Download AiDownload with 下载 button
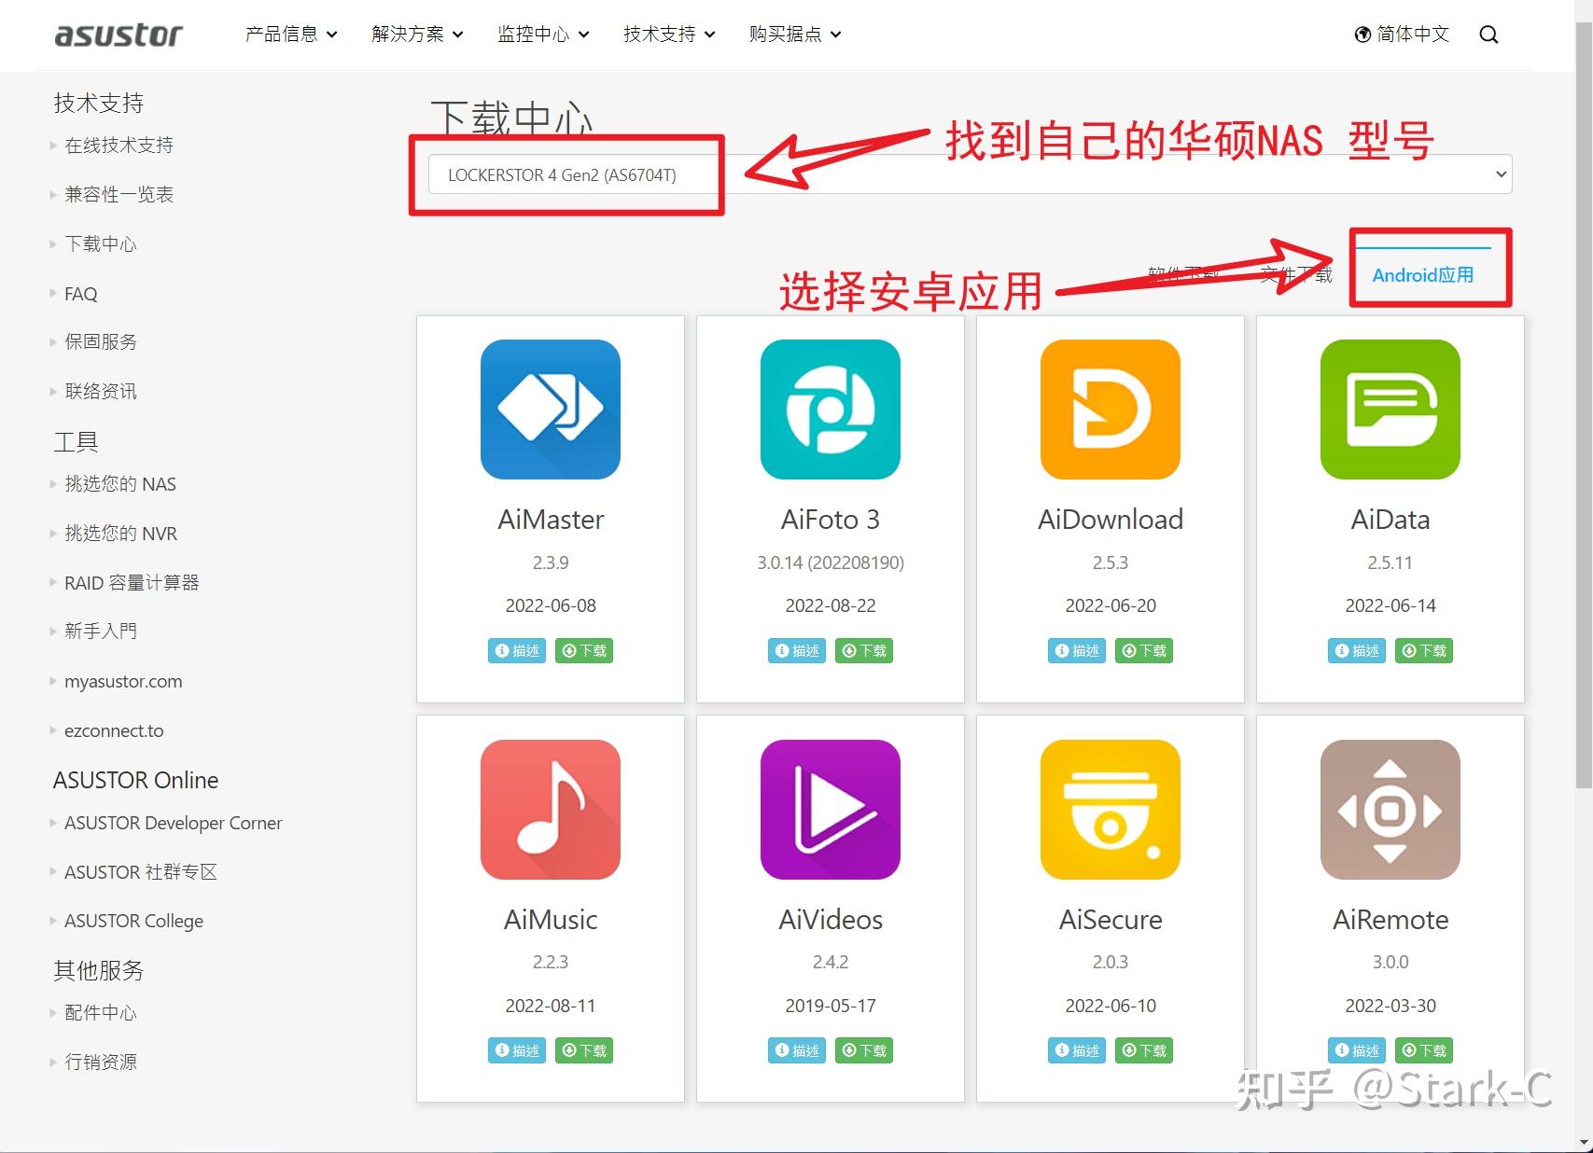 1144,650
